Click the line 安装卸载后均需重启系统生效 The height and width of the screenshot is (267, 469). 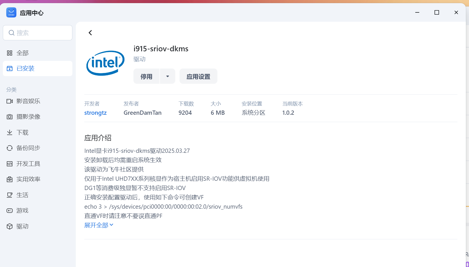tap(123, 160)
